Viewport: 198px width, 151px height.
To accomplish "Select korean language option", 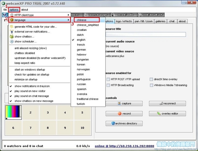I will click(88, 64).
